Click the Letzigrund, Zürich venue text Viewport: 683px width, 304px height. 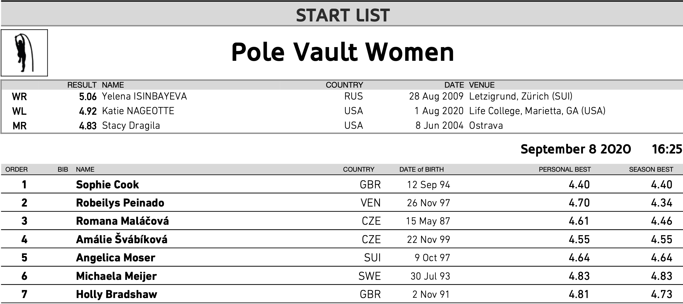521,96
